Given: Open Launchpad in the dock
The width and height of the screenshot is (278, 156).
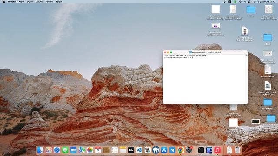Looking at the screenshot, I should point(48,150).
